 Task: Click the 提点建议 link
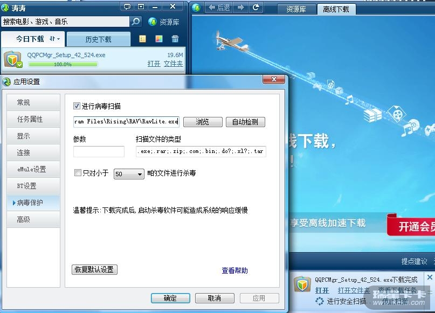coord(414,261)
